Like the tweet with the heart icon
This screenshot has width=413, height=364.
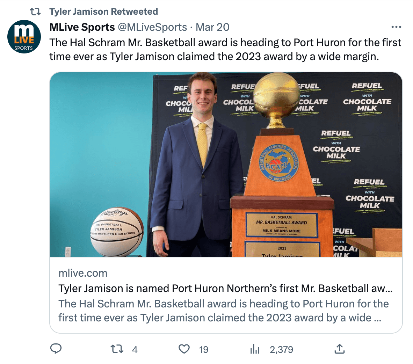click(x=184, y=349)
